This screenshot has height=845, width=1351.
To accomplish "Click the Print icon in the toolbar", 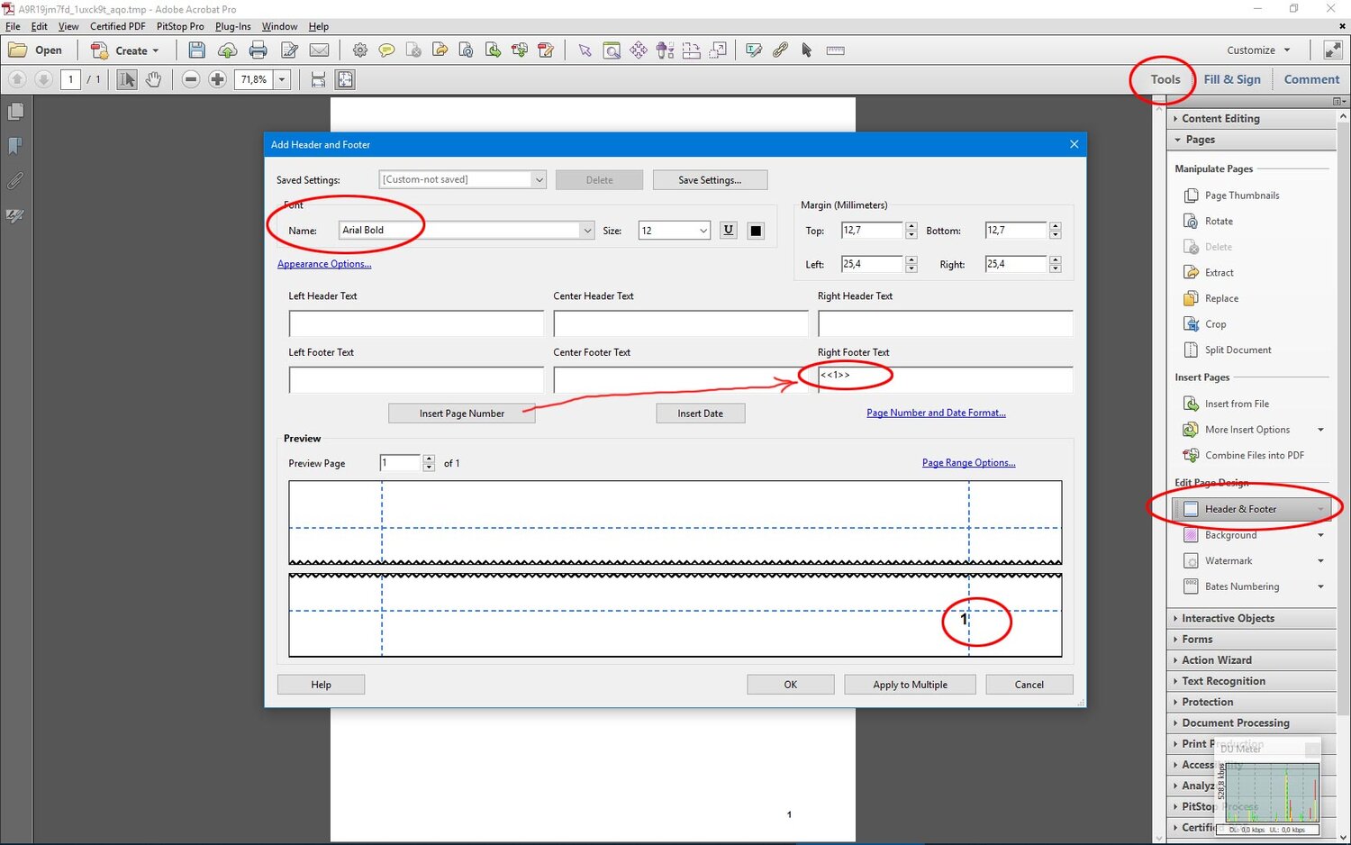I will [258, 50].
